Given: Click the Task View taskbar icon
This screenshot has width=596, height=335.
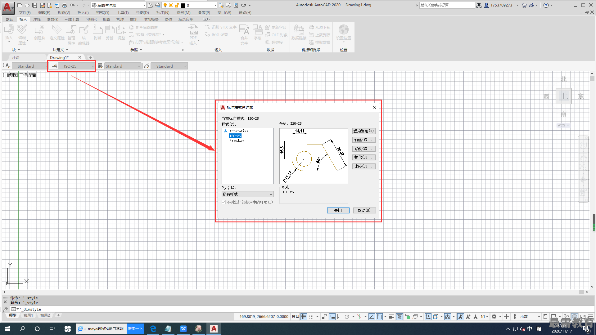Looking at the screenshot, I should coord(52,329).
